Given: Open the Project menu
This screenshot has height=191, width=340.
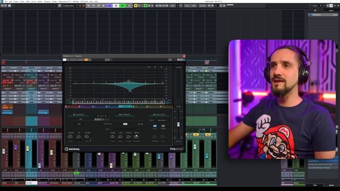Looking at the screenshot, I should click(x=16, y=1).
